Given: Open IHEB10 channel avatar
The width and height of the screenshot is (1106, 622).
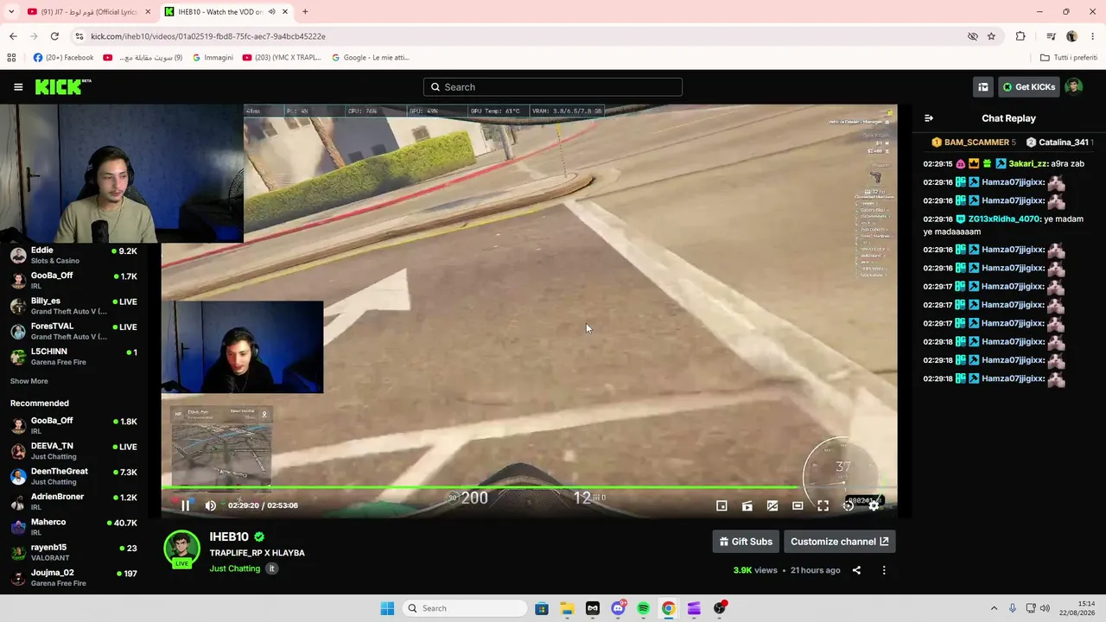Looking at the screenshot, I should click(x=181, y=549).
